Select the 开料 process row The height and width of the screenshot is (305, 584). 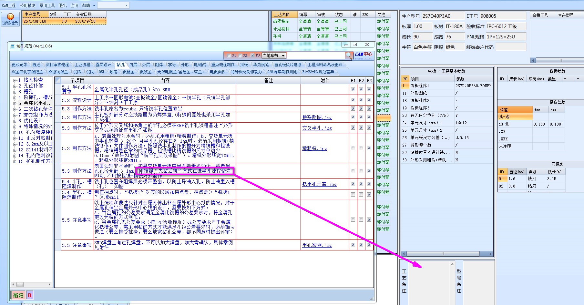331,36
